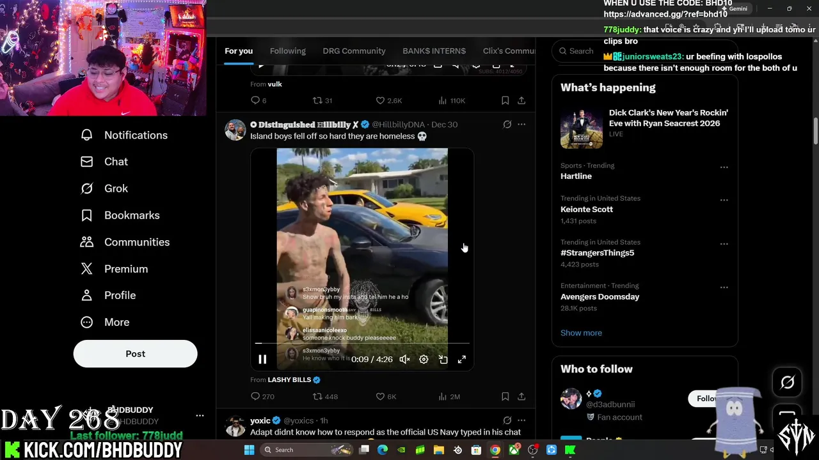Image resolution: width=819 pixels, height=460 pixels.
Task: Like the vulk post with 2.6K likes
Action: [388, 100]
